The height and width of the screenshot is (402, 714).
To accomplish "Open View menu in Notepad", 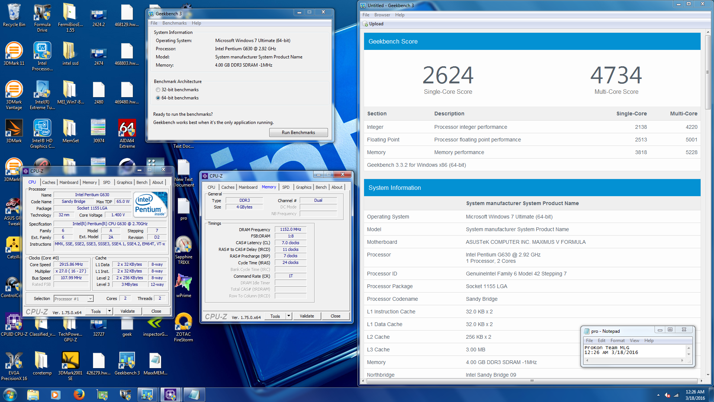I will (634, 341).
